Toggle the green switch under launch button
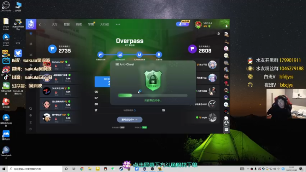 pos(145,127)
